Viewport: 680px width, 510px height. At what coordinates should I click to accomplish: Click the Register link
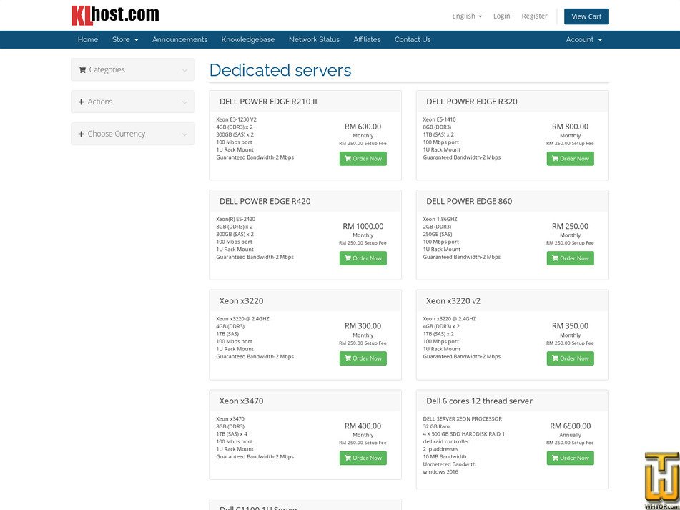[534, 16]
